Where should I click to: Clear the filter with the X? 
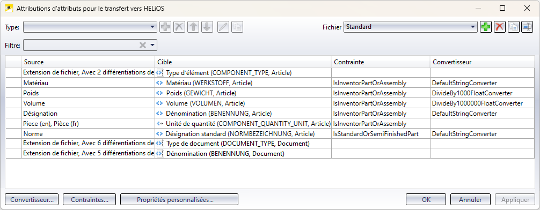tap(143, 45)
